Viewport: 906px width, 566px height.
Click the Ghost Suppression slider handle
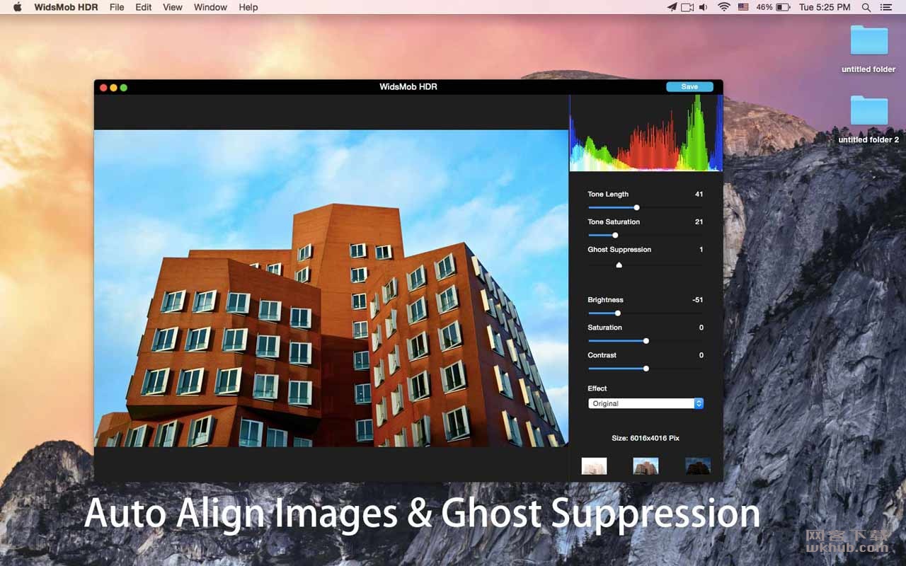[x=619, y=264]
